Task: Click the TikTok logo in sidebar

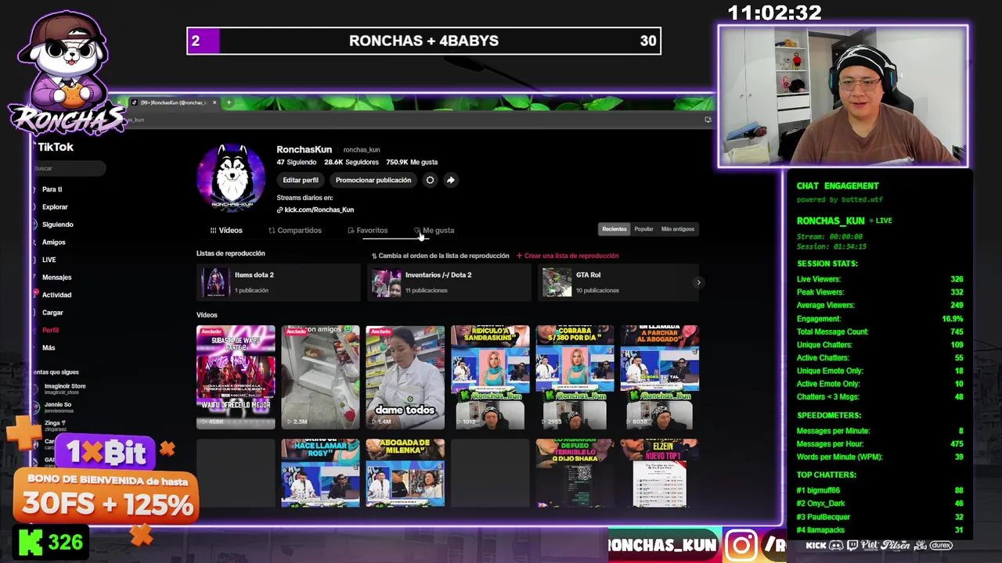Action: 55,147
